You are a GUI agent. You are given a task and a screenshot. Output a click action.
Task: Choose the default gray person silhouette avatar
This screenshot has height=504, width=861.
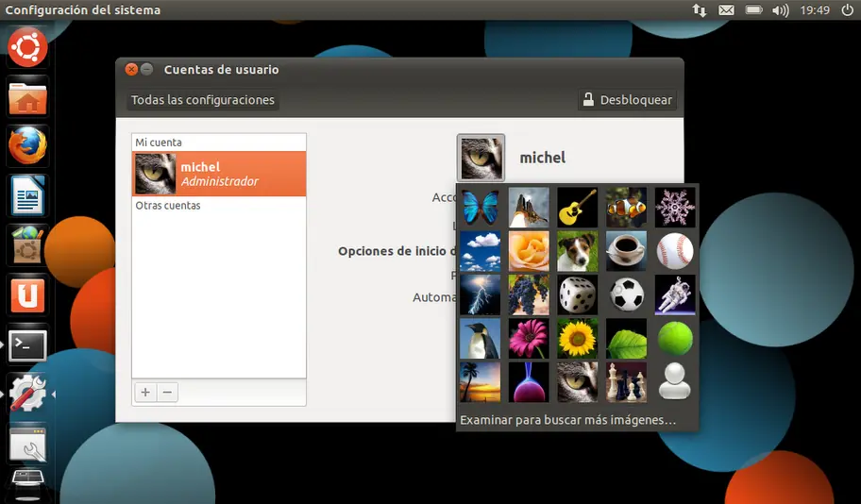675,382
